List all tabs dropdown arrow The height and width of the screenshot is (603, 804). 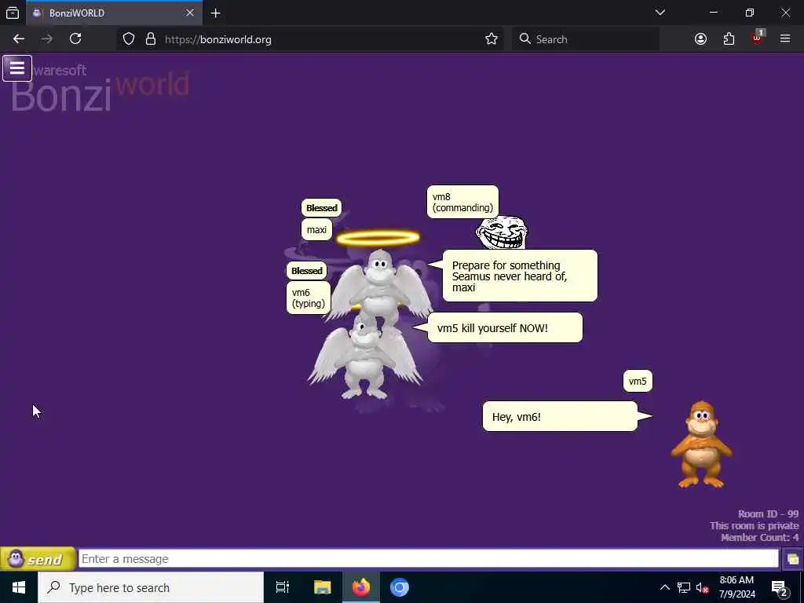(x=660, y=13)
